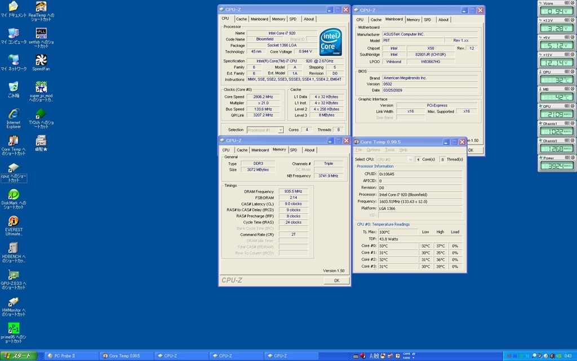Click the Manufacturer field ASUSTeK Computer INC.

tap(430, 34)
